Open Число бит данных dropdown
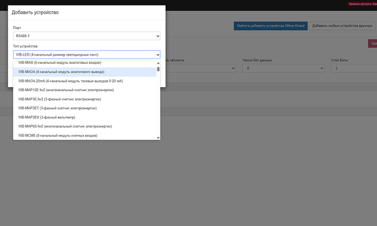 [271, 68]
